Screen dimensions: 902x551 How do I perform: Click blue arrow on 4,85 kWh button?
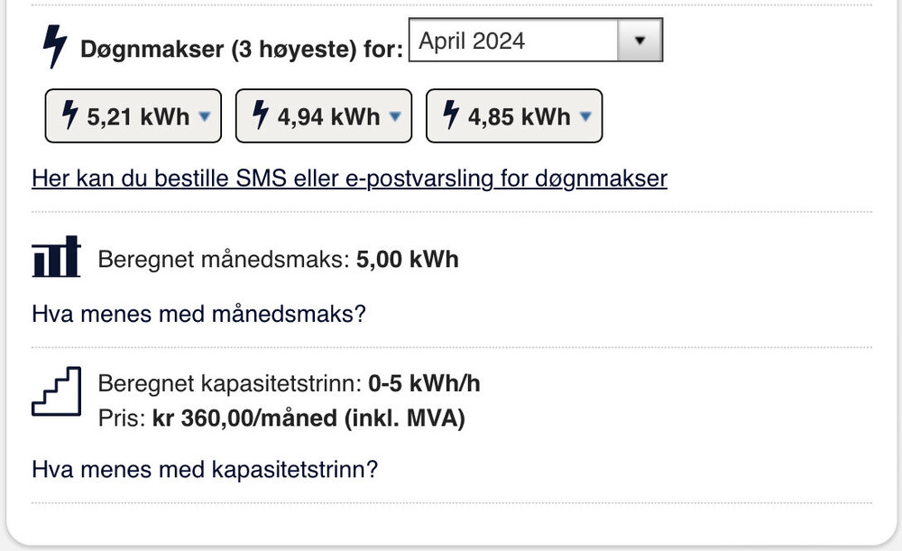[585, 116]
